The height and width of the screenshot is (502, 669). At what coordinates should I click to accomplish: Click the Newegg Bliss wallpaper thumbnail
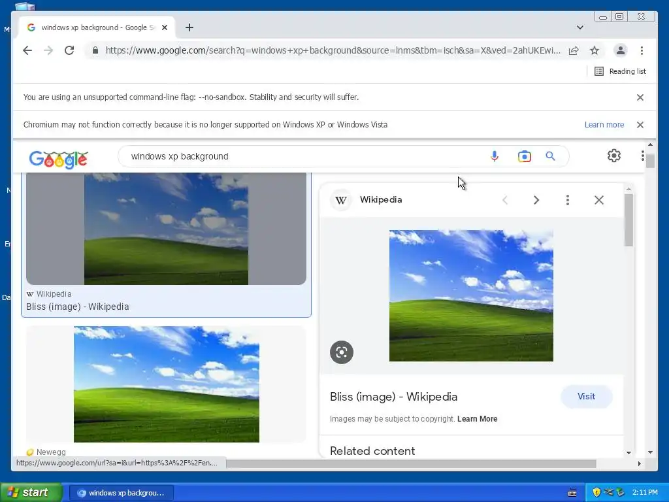pos(167,384)
